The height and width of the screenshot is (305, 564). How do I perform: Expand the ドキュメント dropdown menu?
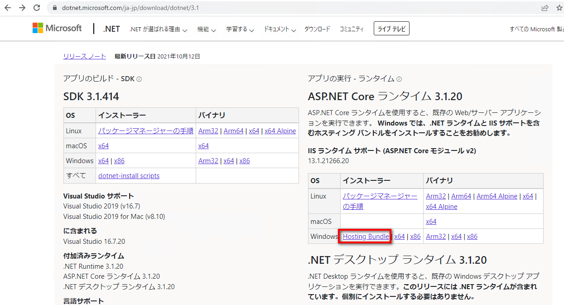pos(280,29)
